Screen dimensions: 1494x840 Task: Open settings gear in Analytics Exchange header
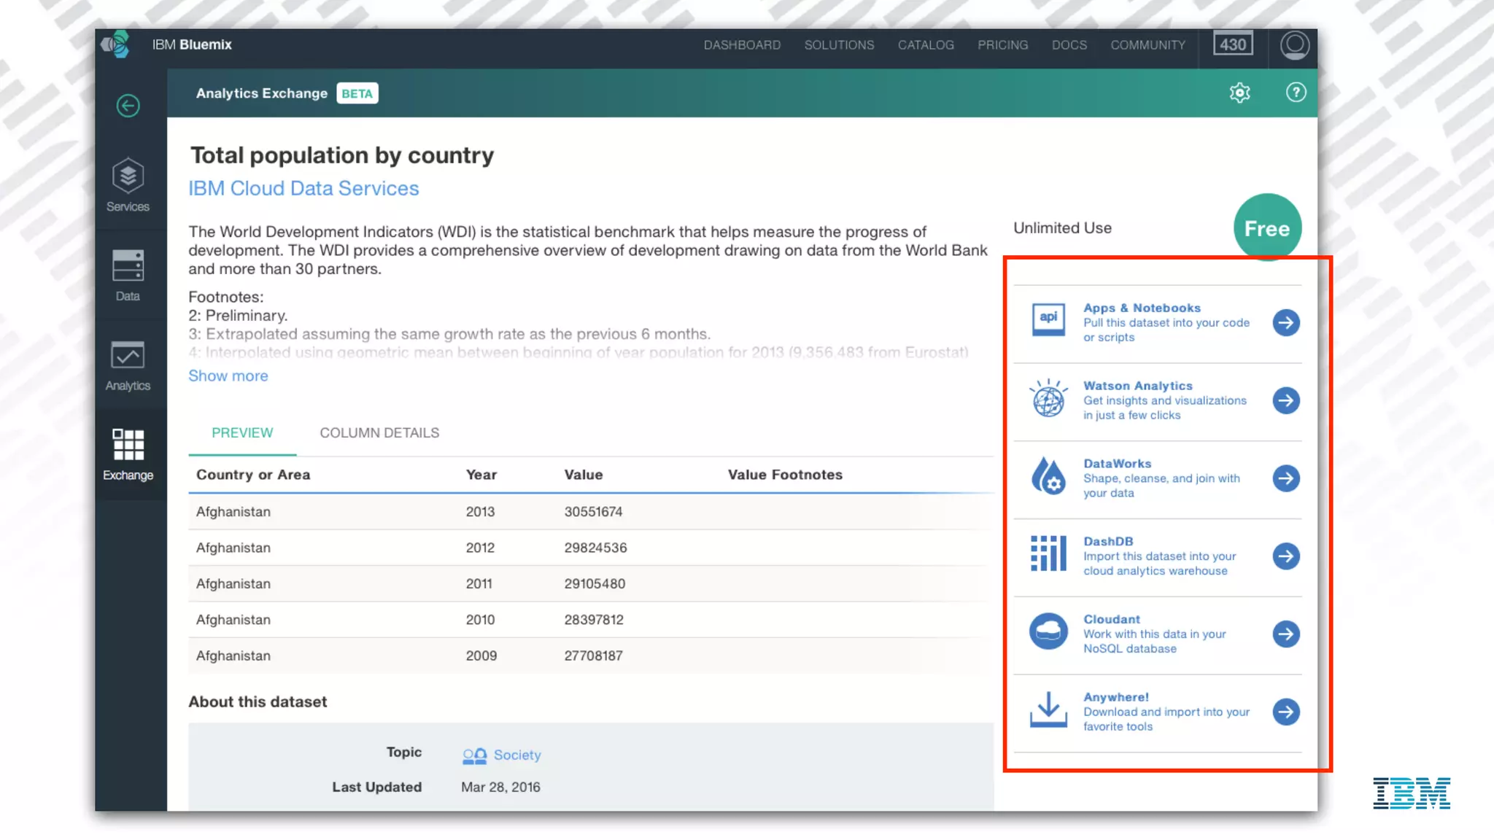pyautogui.click(x=1239, y=93)
